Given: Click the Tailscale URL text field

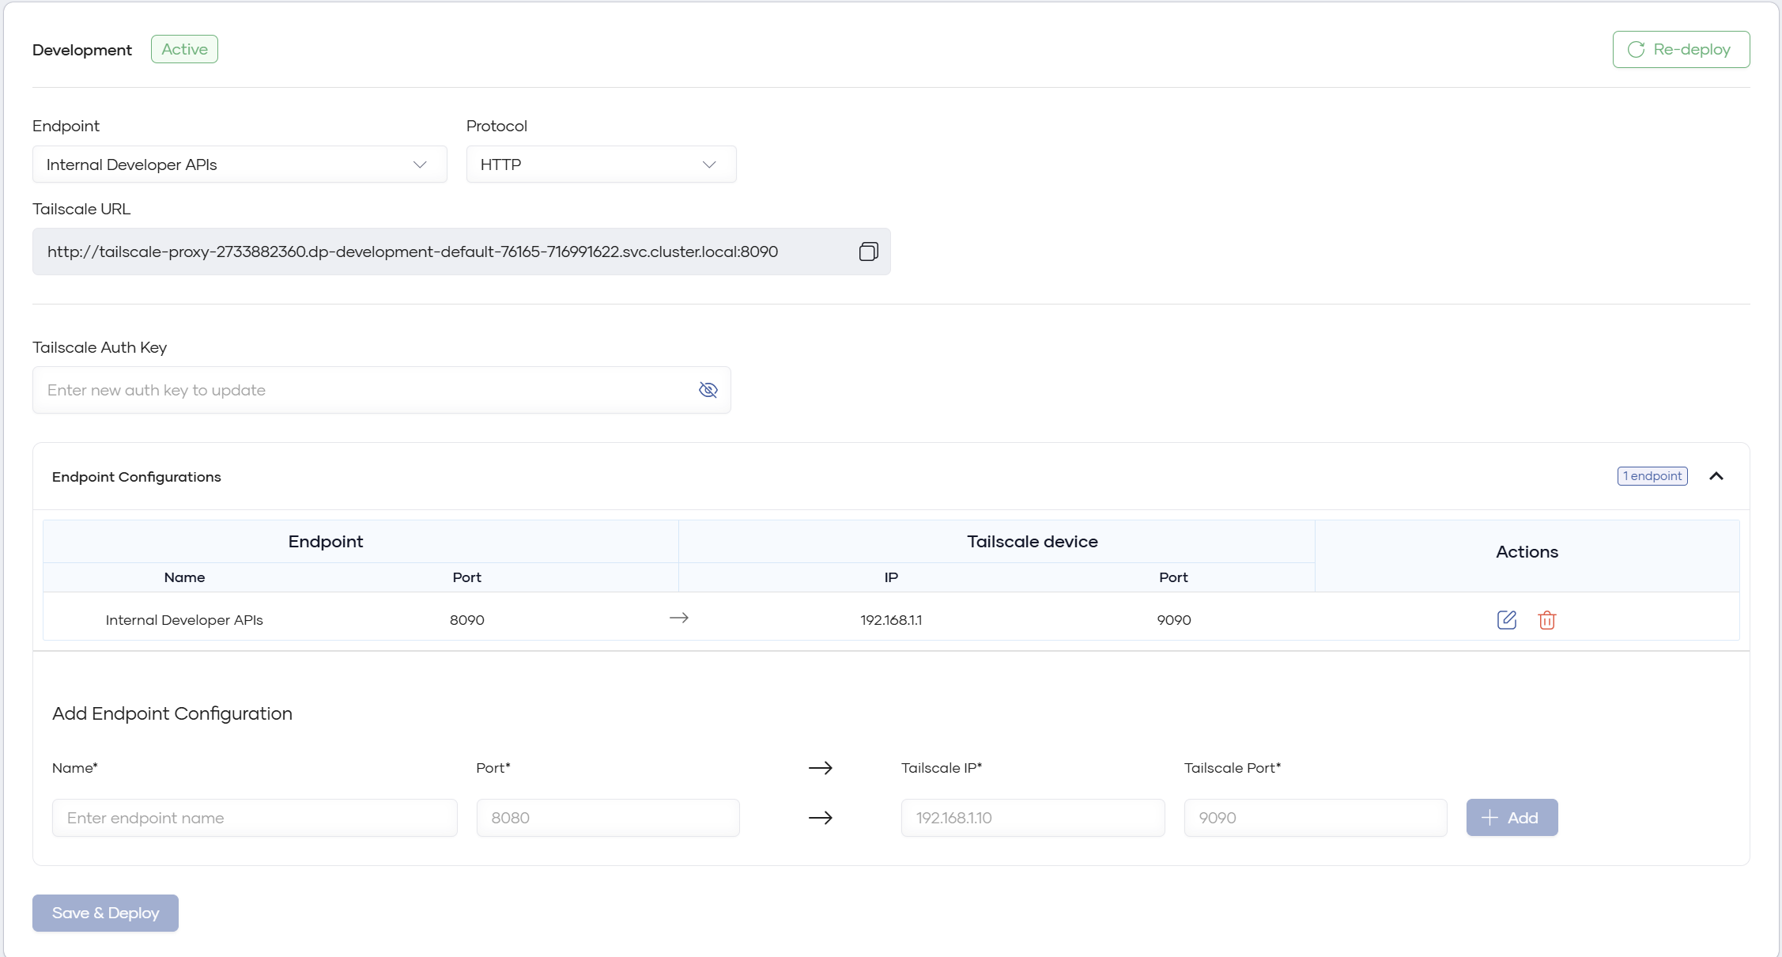Looking at the screenshot, I should click(x=462, y=252).
